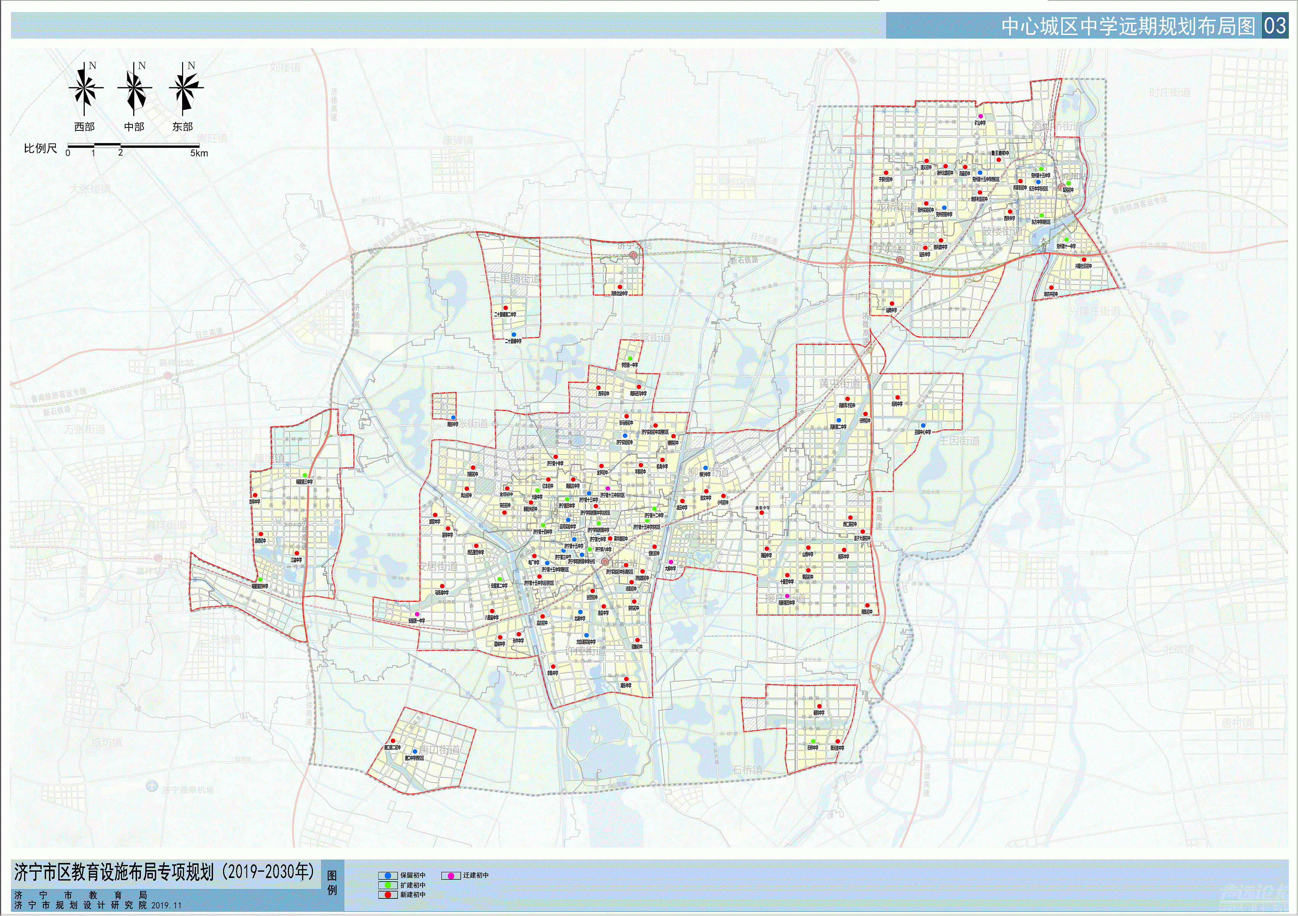
Task: Click the 济宁市教育局 text
Action: [x=80, y=895]
